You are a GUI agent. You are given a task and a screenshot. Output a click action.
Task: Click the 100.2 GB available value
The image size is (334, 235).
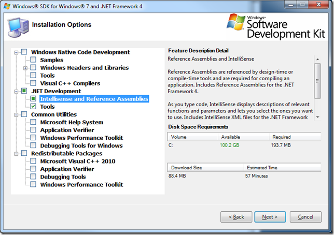click(x=229, y=145)
